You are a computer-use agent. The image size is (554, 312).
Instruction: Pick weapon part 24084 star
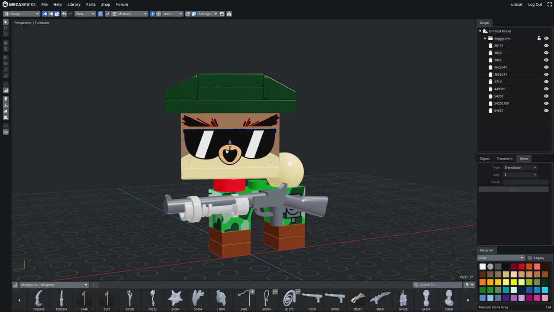click(x=175, y=300)
